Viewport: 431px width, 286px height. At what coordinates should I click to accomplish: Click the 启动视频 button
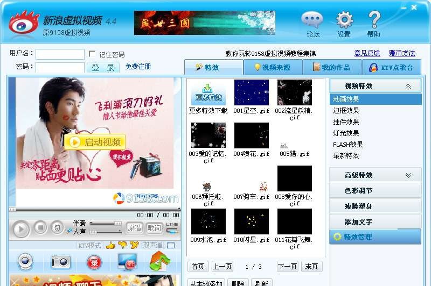[95, 142]
